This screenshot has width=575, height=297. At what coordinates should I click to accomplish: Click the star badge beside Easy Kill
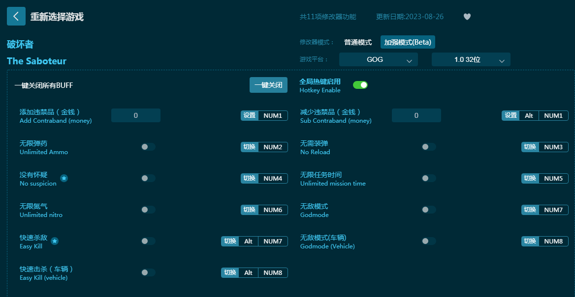click(x=55, y=241)
